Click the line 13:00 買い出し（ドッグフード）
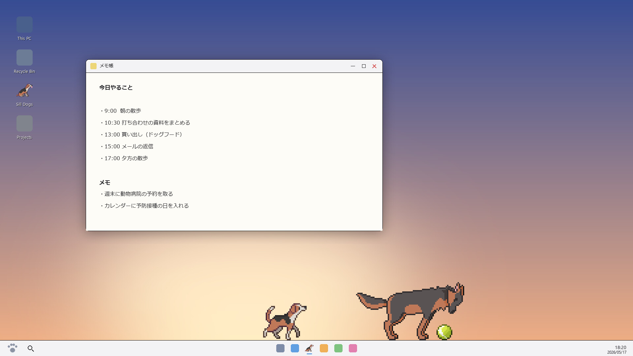Image resolution: width=633 pixels, height=356 pixels. coord(142,134)
